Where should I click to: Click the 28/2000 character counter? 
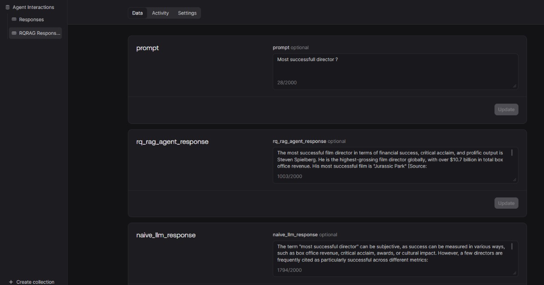point(287,83)
